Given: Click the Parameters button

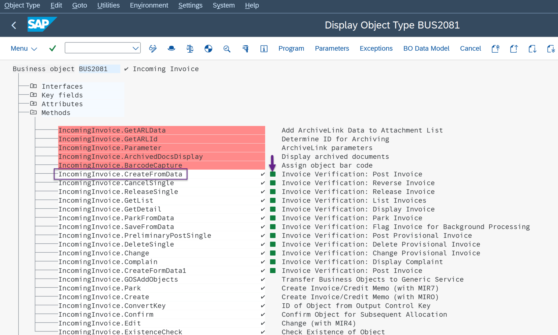Looking at the screenshot, I should [332, 49].
